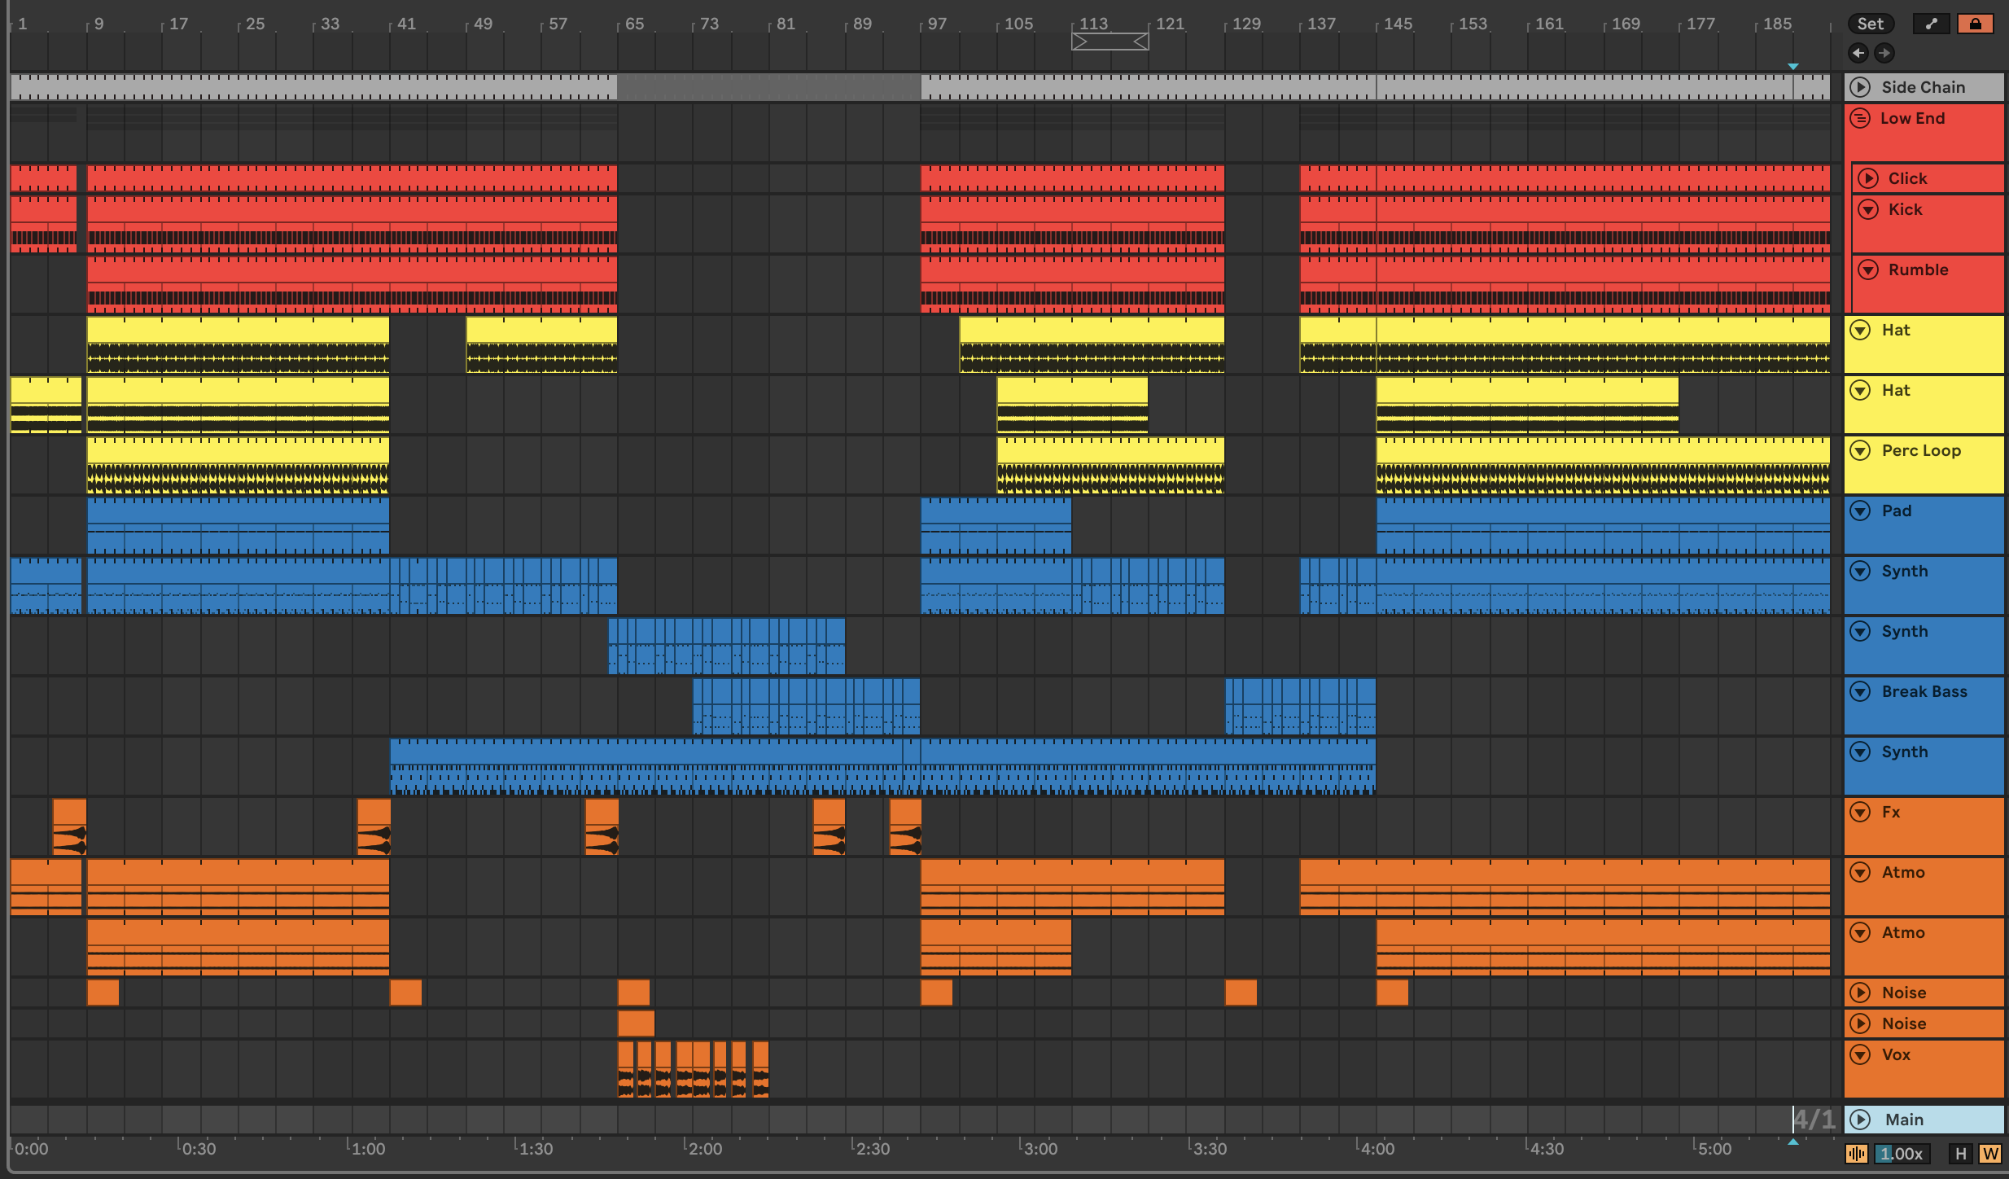Fold the Kick track
This screenshot has width=2009, height=1179.
point(1868,209)
